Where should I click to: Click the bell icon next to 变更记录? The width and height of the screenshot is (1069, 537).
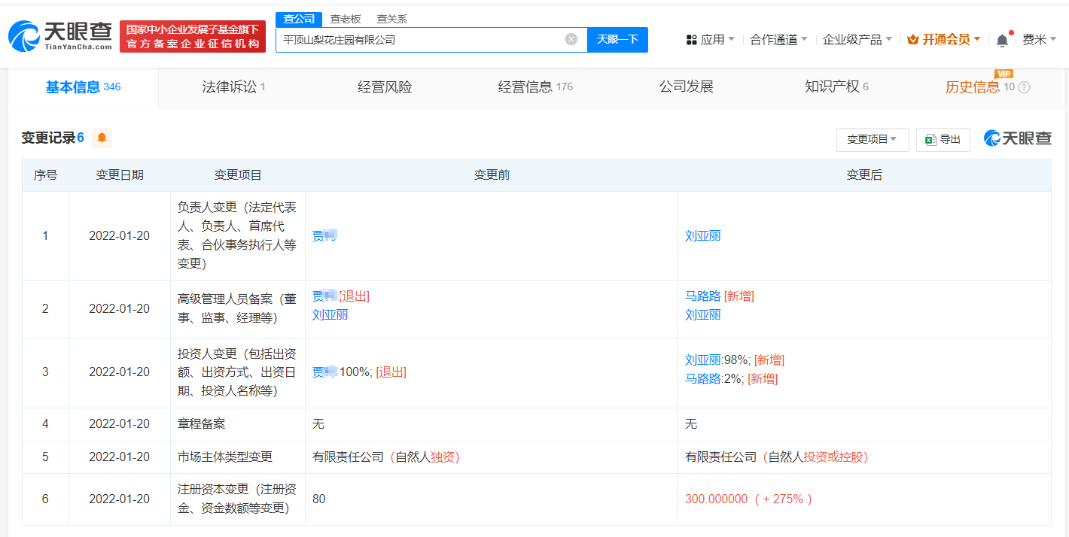(x=101, y=138)
